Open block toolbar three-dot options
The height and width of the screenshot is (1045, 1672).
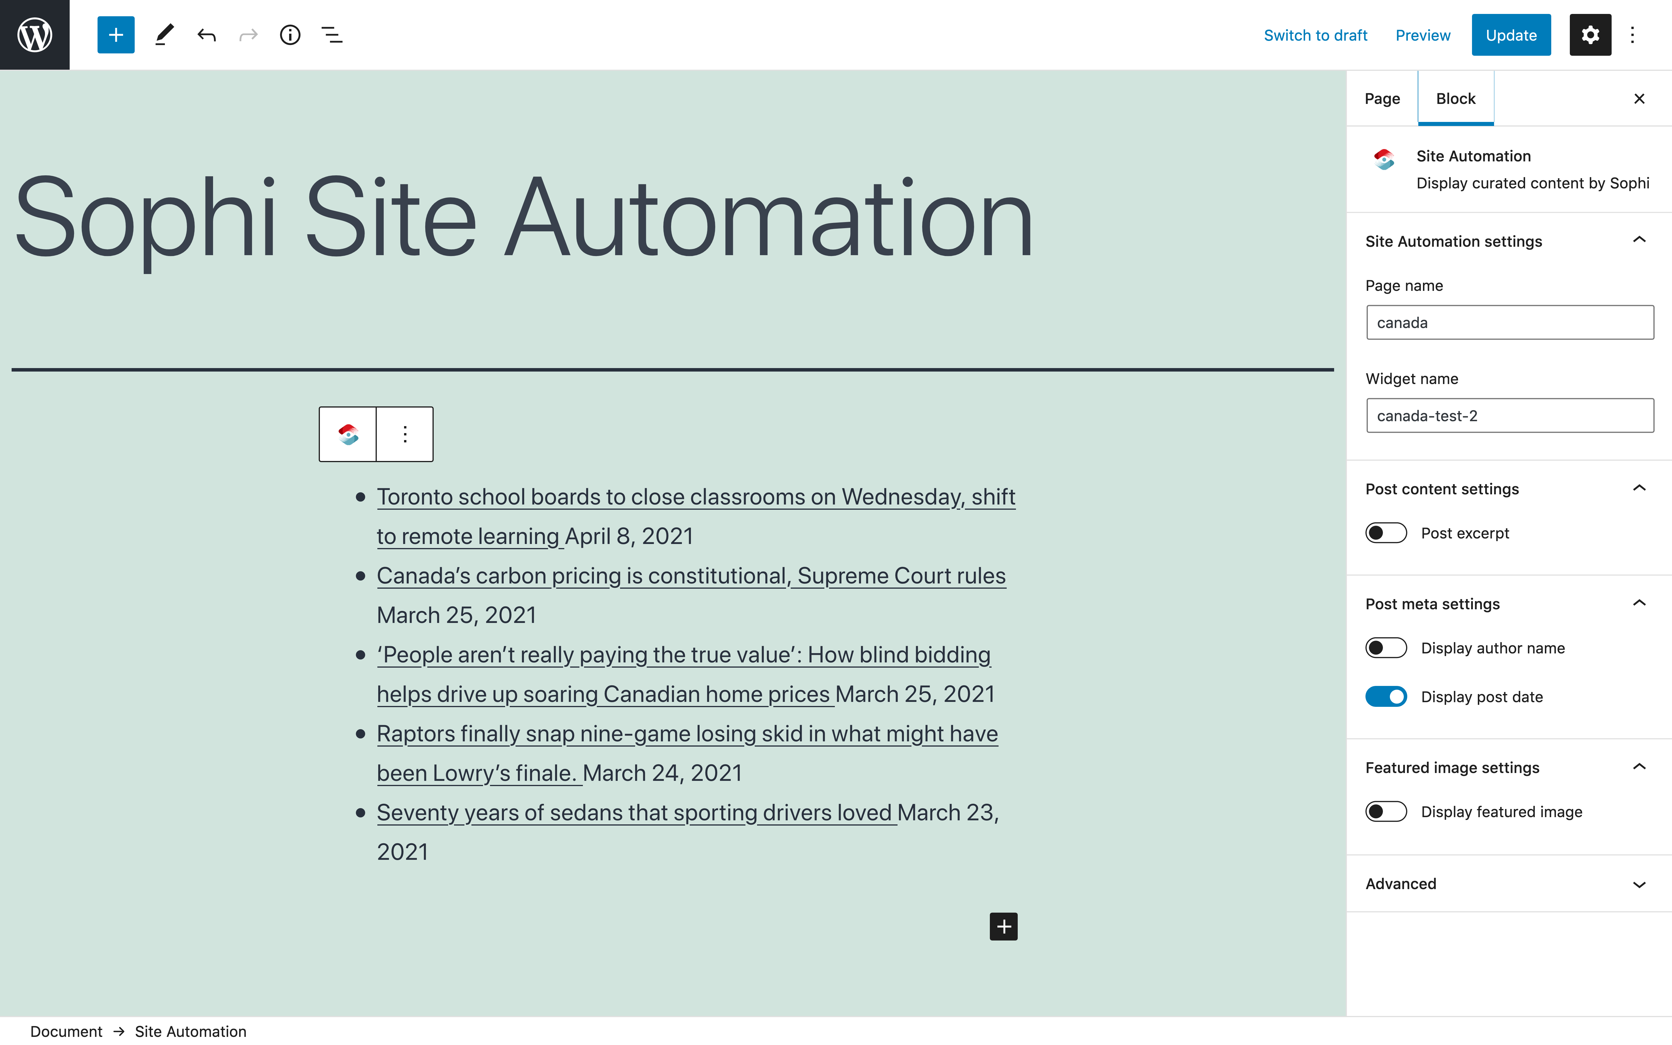click(405, 434)
